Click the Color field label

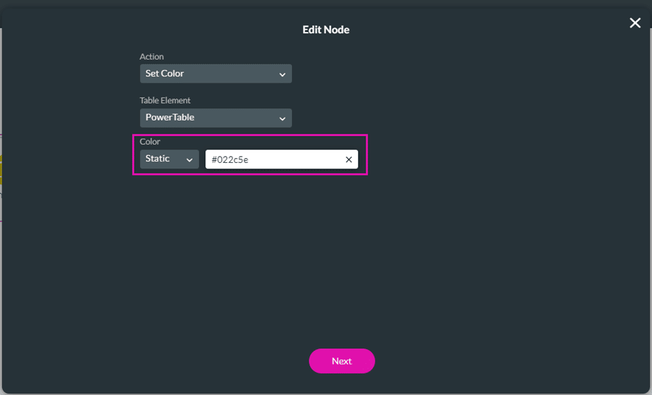tap(150, 141)
